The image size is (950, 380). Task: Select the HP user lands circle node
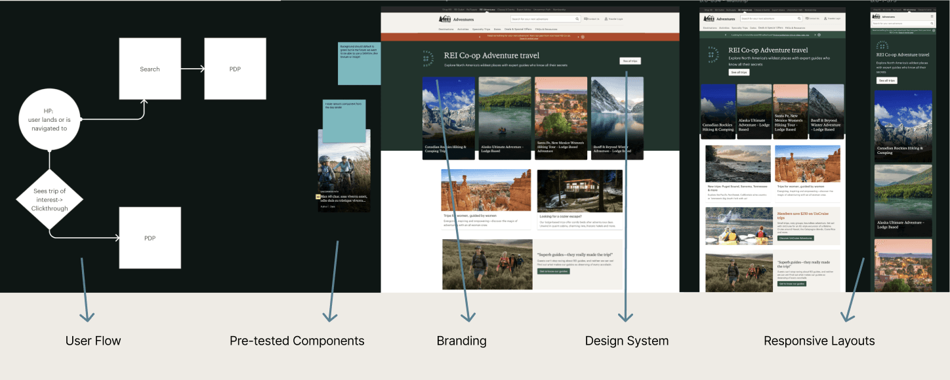pos(50,120)
